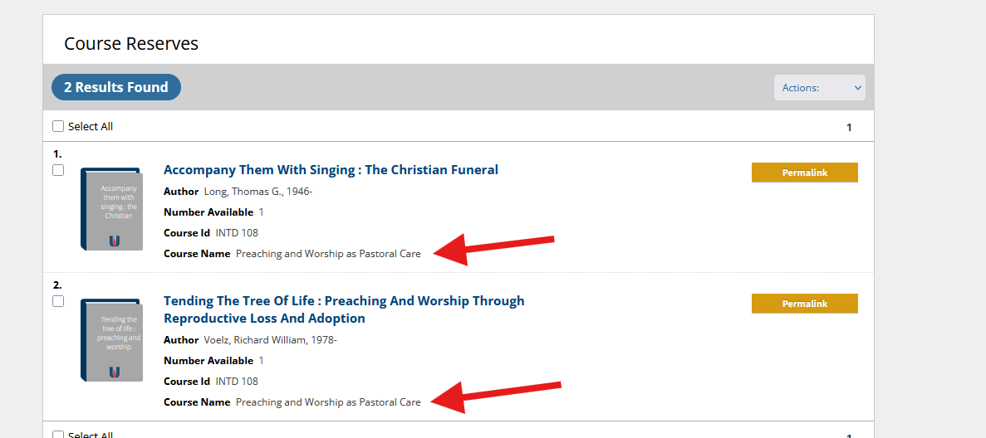
Task: Click the second result's Preaching and Worship course name
Action: [328, 402]
